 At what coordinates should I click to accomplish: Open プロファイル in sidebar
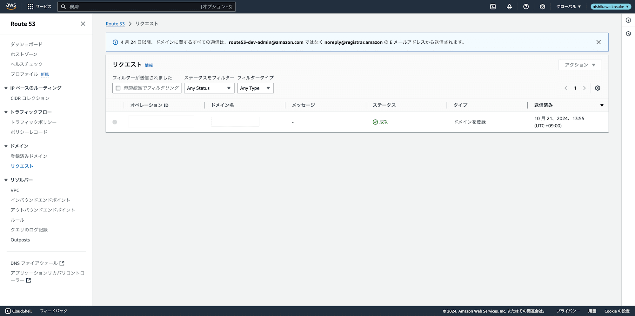pos(24,74)
